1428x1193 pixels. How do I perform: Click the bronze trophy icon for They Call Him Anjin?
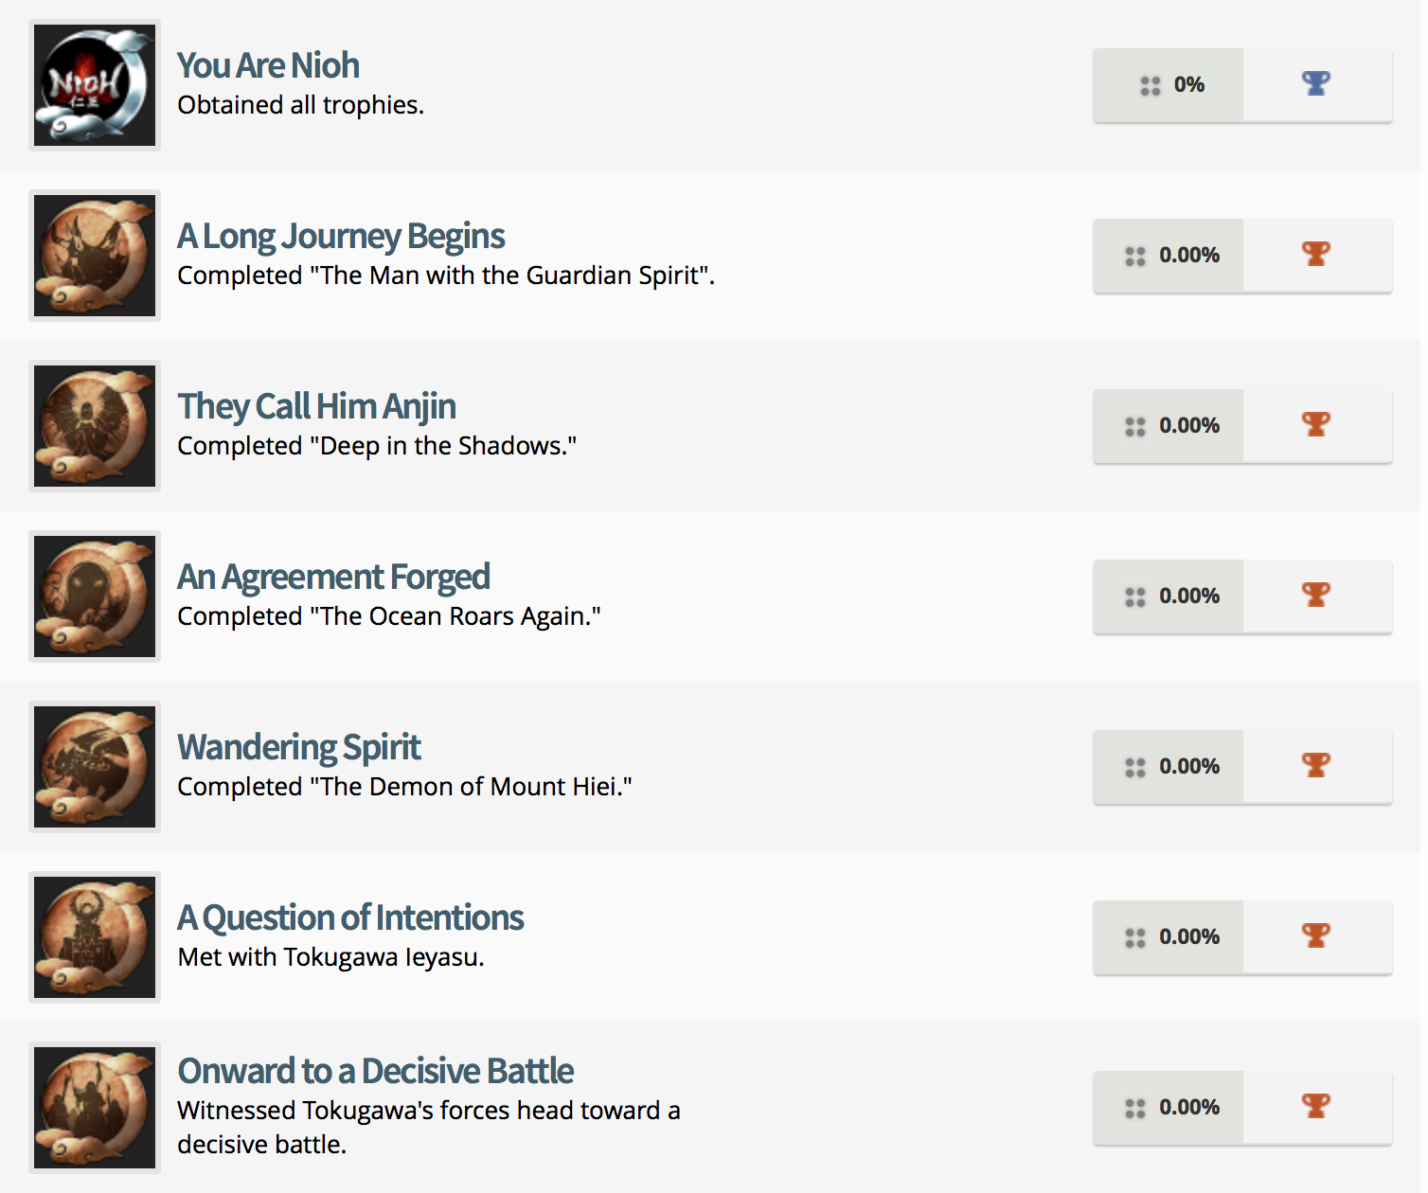pyautogui.click(x=1315, y=425)
